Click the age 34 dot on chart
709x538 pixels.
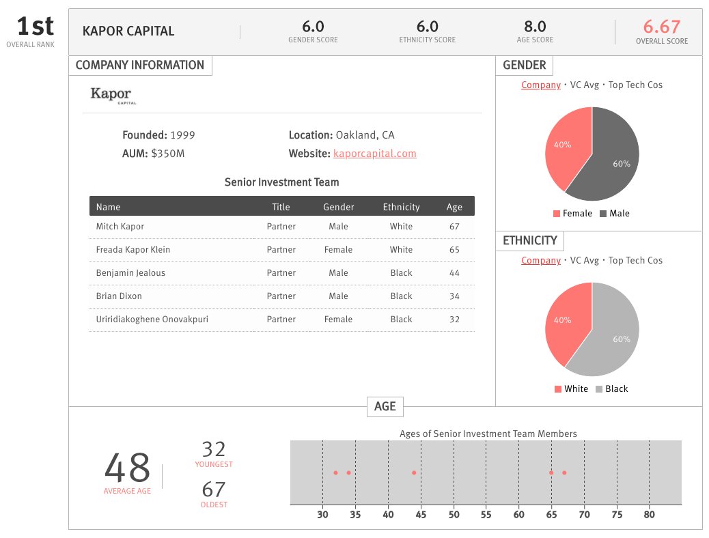click(x=348, y=473)
